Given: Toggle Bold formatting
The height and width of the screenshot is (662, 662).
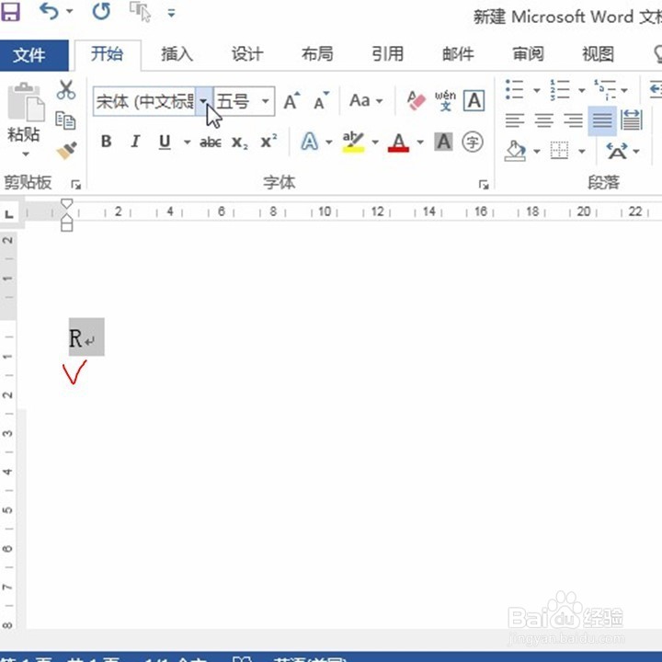Looking at the screenshot, I should (107, 142).
